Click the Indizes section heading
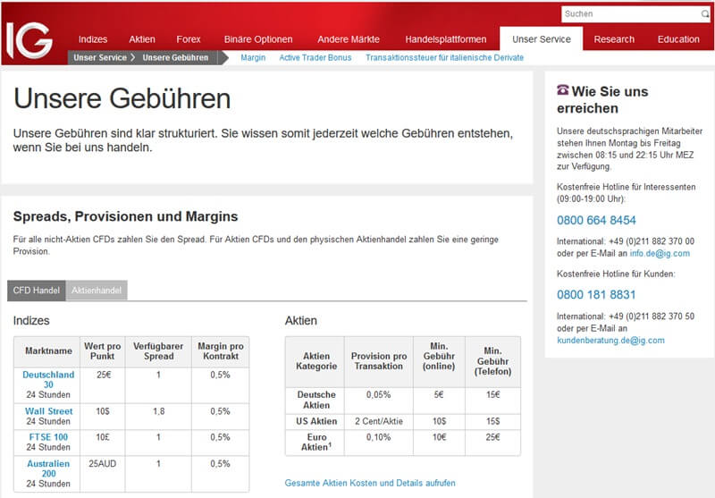This screenshot has height=498, width=715. coord(31,321)
